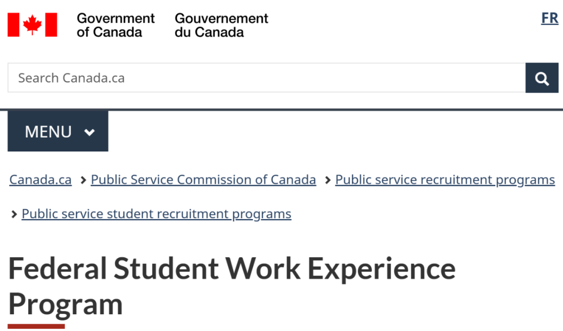Open Public service student recruitment programs link
Screen dimensions: 563x331
pyautogui.click(x=156, y=214)
